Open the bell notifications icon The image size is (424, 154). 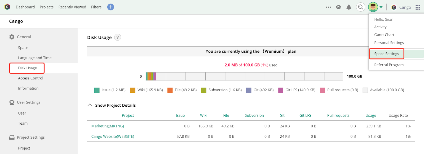point(349,7)
